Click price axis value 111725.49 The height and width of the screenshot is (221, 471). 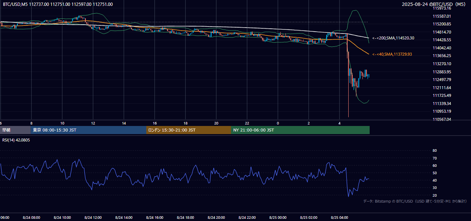pyautogui.click(x=442, y=95)
